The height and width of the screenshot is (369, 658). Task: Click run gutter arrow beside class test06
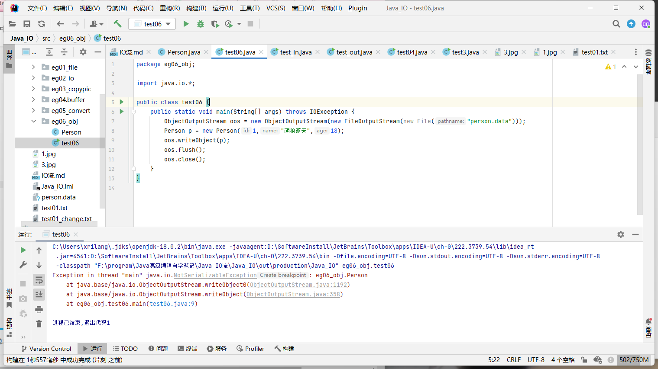pos(122,102)
